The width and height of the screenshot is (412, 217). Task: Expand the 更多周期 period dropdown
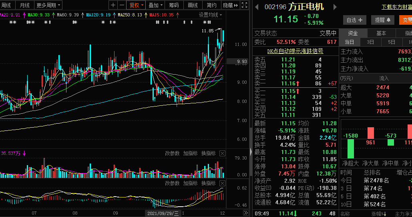click(48, 5)
